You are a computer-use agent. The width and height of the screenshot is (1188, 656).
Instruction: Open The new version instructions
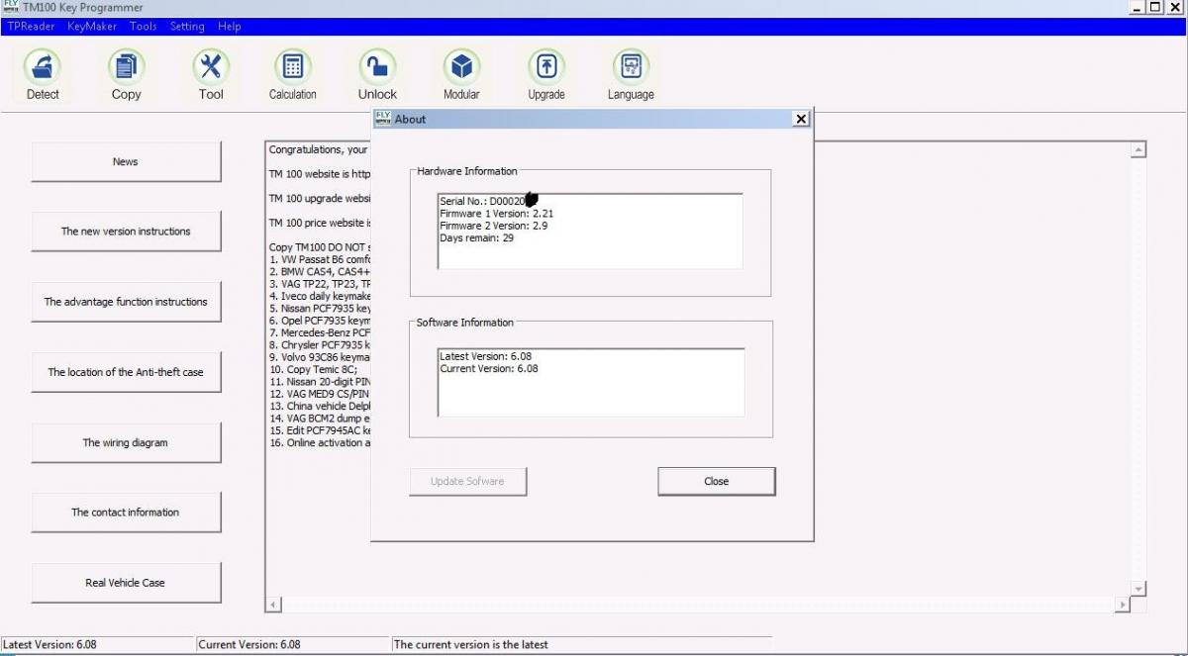click(x=126, y=232)
